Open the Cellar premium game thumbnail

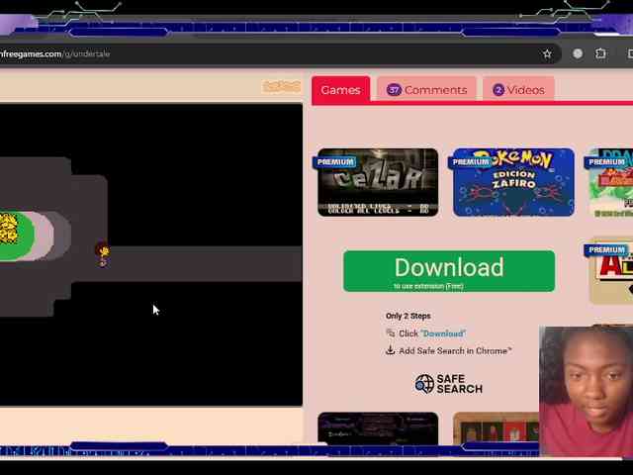tap(378, 182)
